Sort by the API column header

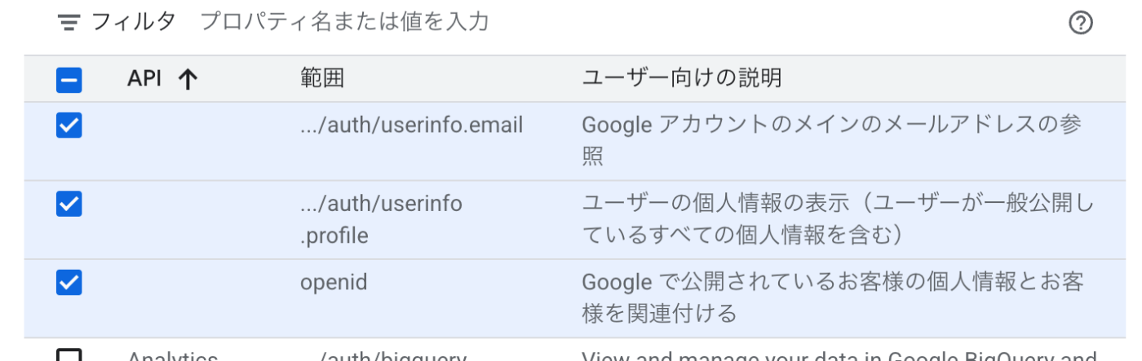pos(144,78)
